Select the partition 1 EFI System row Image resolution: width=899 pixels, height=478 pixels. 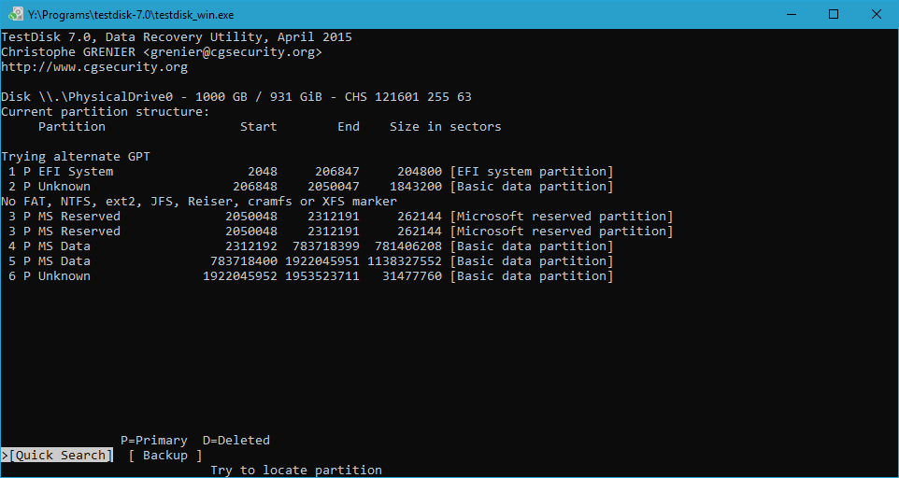tap(308, 172)
